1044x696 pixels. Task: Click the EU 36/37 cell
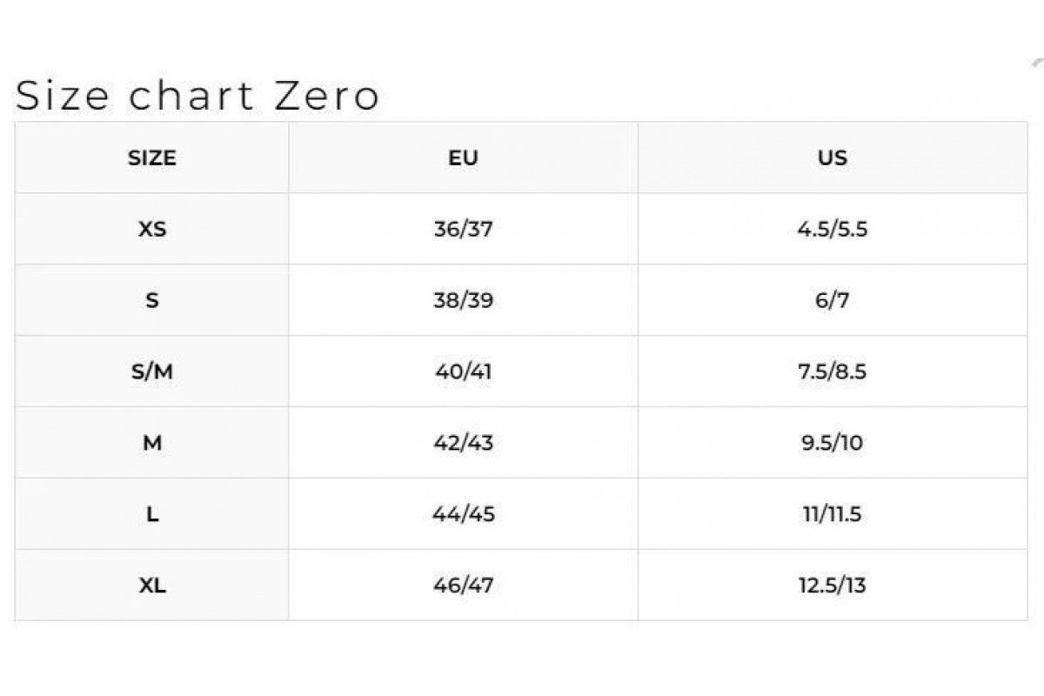tap(463, 230)
